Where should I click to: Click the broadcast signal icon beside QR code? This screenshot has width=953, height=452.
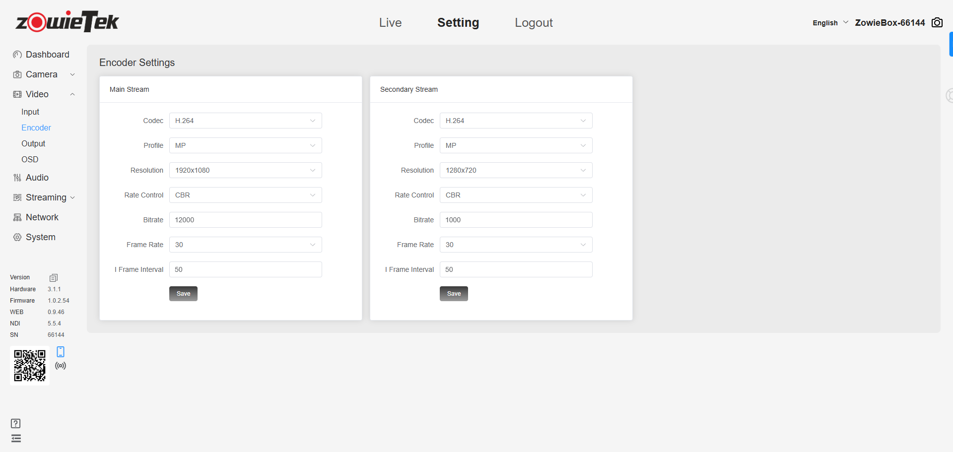pos(61,366)
